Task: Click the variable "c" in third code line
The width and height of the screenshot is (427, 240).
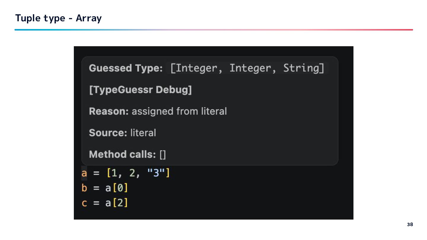Action: (x=84, y=203)
